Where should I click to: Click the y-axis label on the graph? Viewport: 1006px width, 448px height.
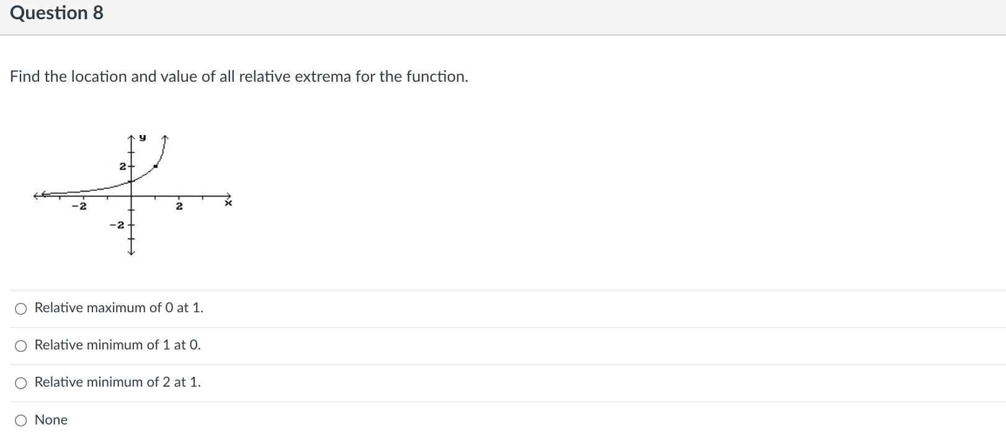click(x=142, y=136)
